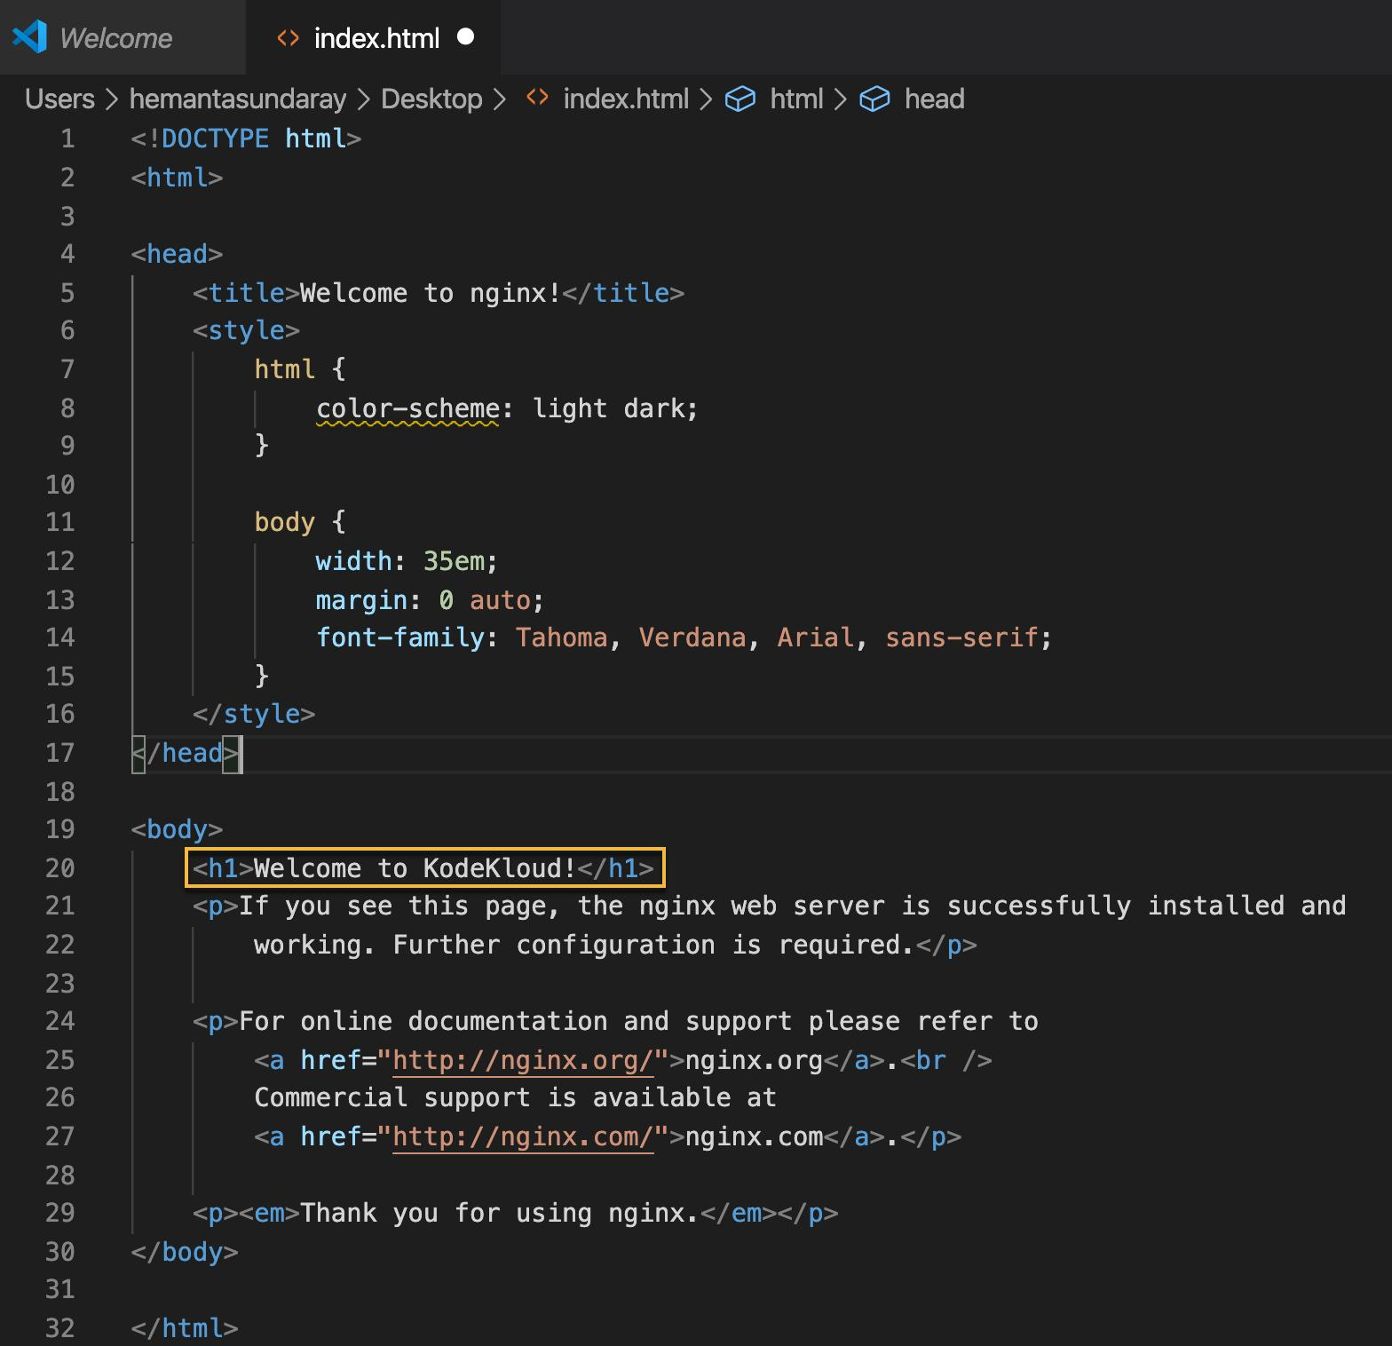Click the '35em' value
The height and width of the screenshot is (1346, 1392).
coord(455,561)
